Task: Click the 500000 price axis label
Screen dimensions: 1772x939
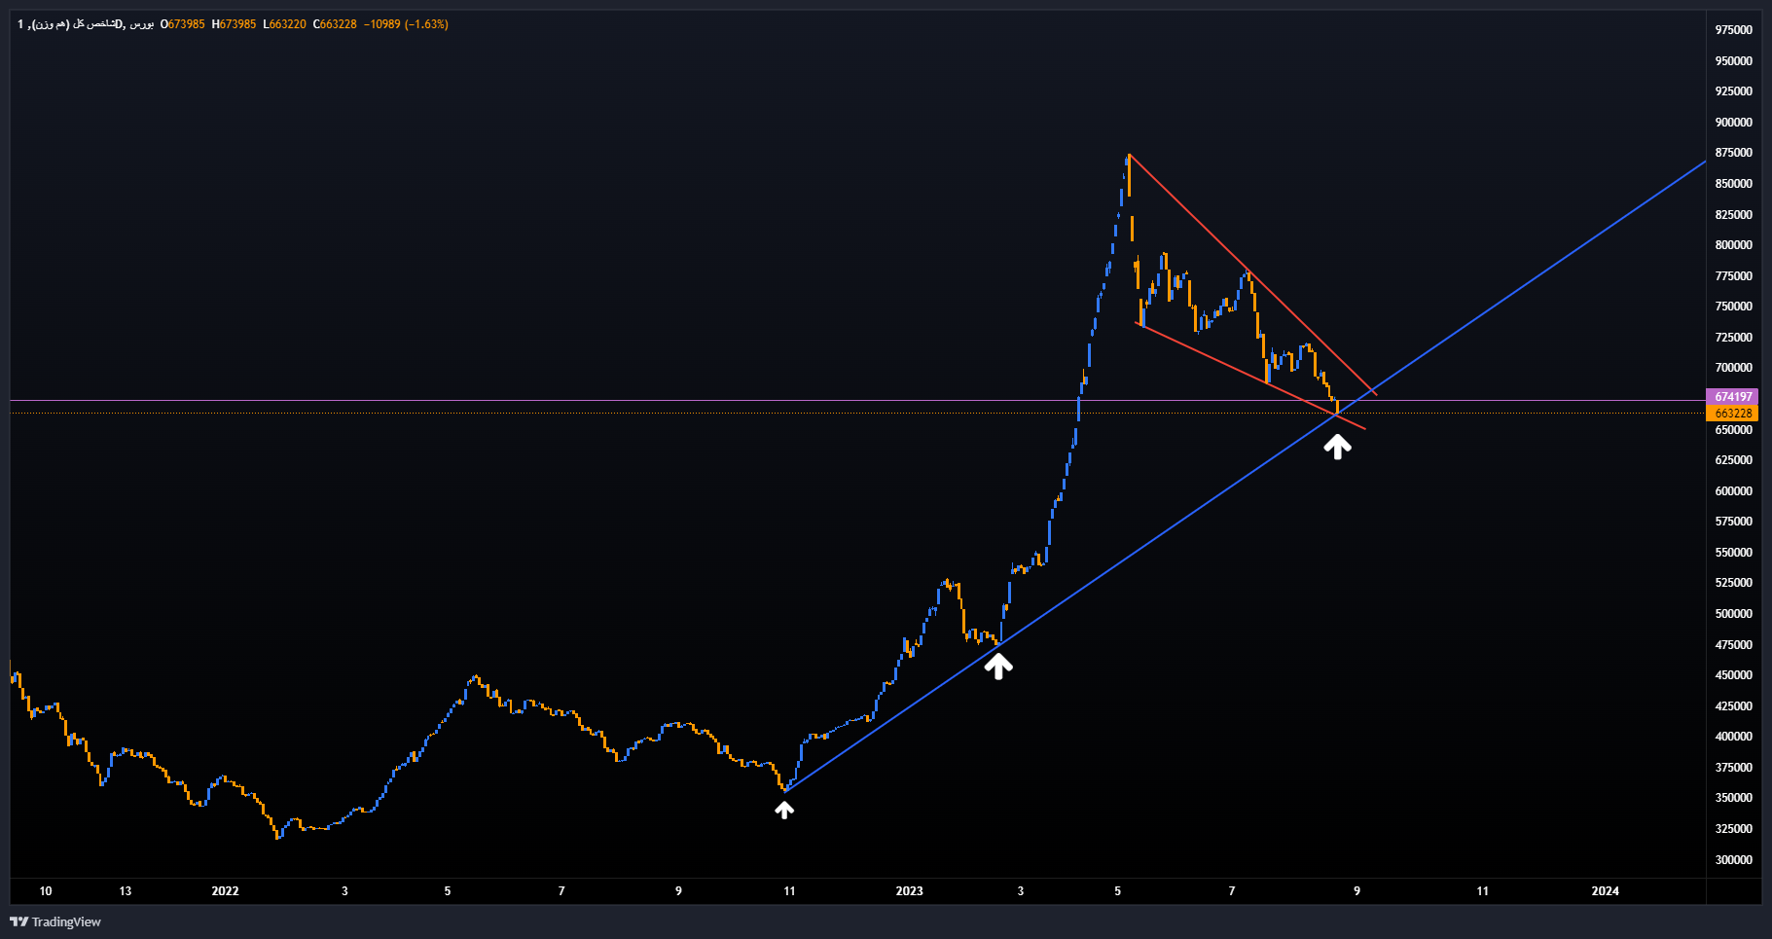Action: pyautogui.click(x=1734, y=614)
